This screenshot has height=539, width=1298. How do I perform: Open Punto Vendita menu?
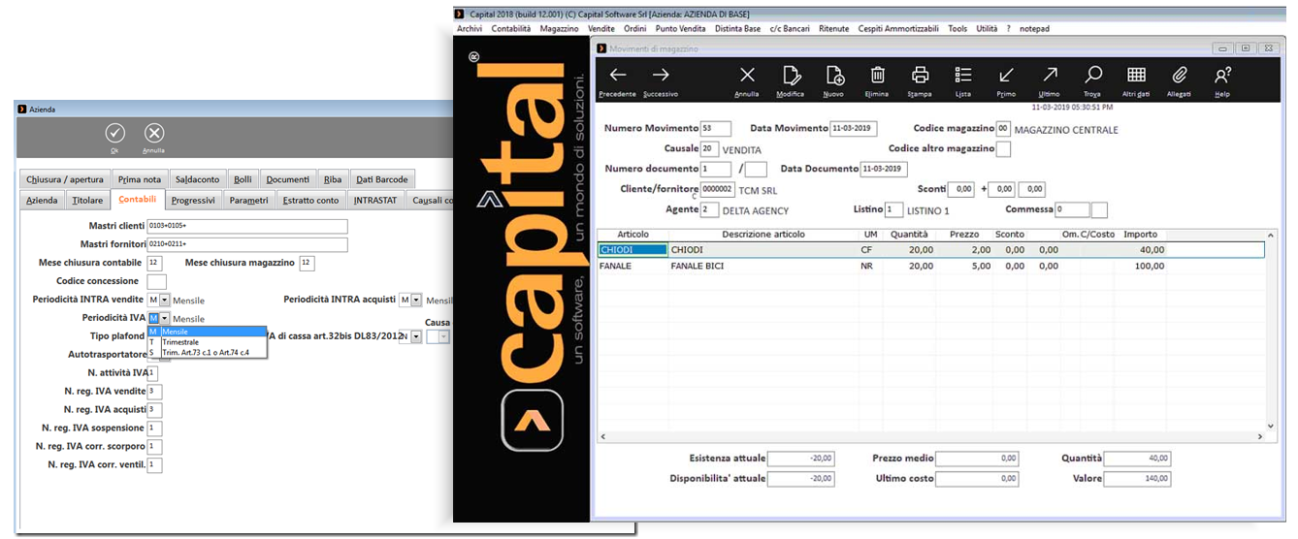pyautogui.click(x=681, y=29)
